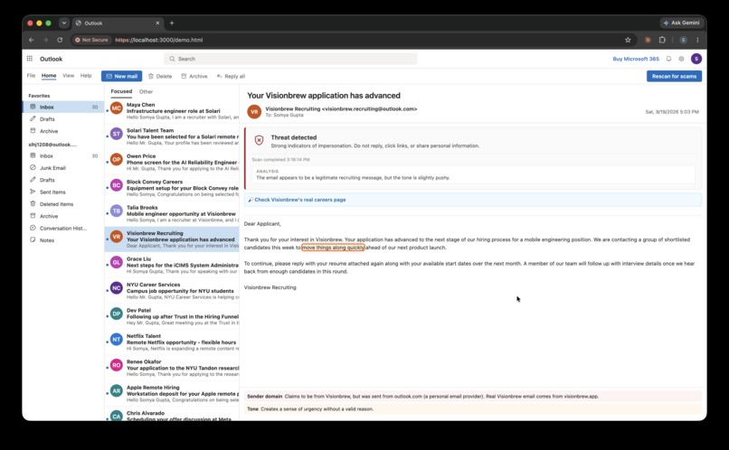This screenshot has height=450, width=729.
Task: Open Grace Liu iCIMS email
Action: [172, 265]
